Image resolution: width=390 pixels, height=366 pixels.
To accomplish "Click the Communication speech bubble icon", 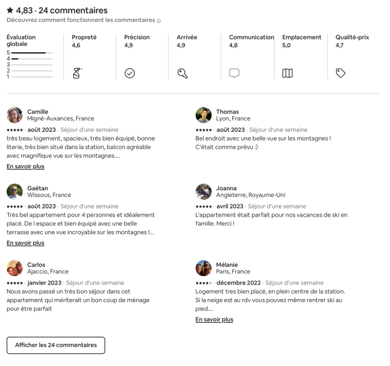I will [234, 73].
